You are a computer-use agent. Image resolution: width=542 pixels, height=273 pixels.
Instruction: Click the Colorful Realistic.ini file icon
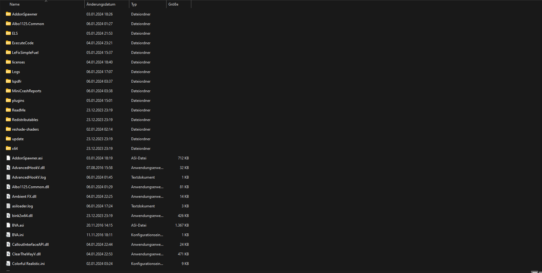click(x=8, y=263)
